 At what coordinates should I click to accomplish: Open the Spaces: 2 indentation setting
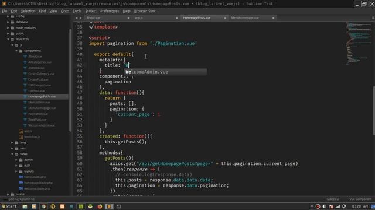[333, 199]
